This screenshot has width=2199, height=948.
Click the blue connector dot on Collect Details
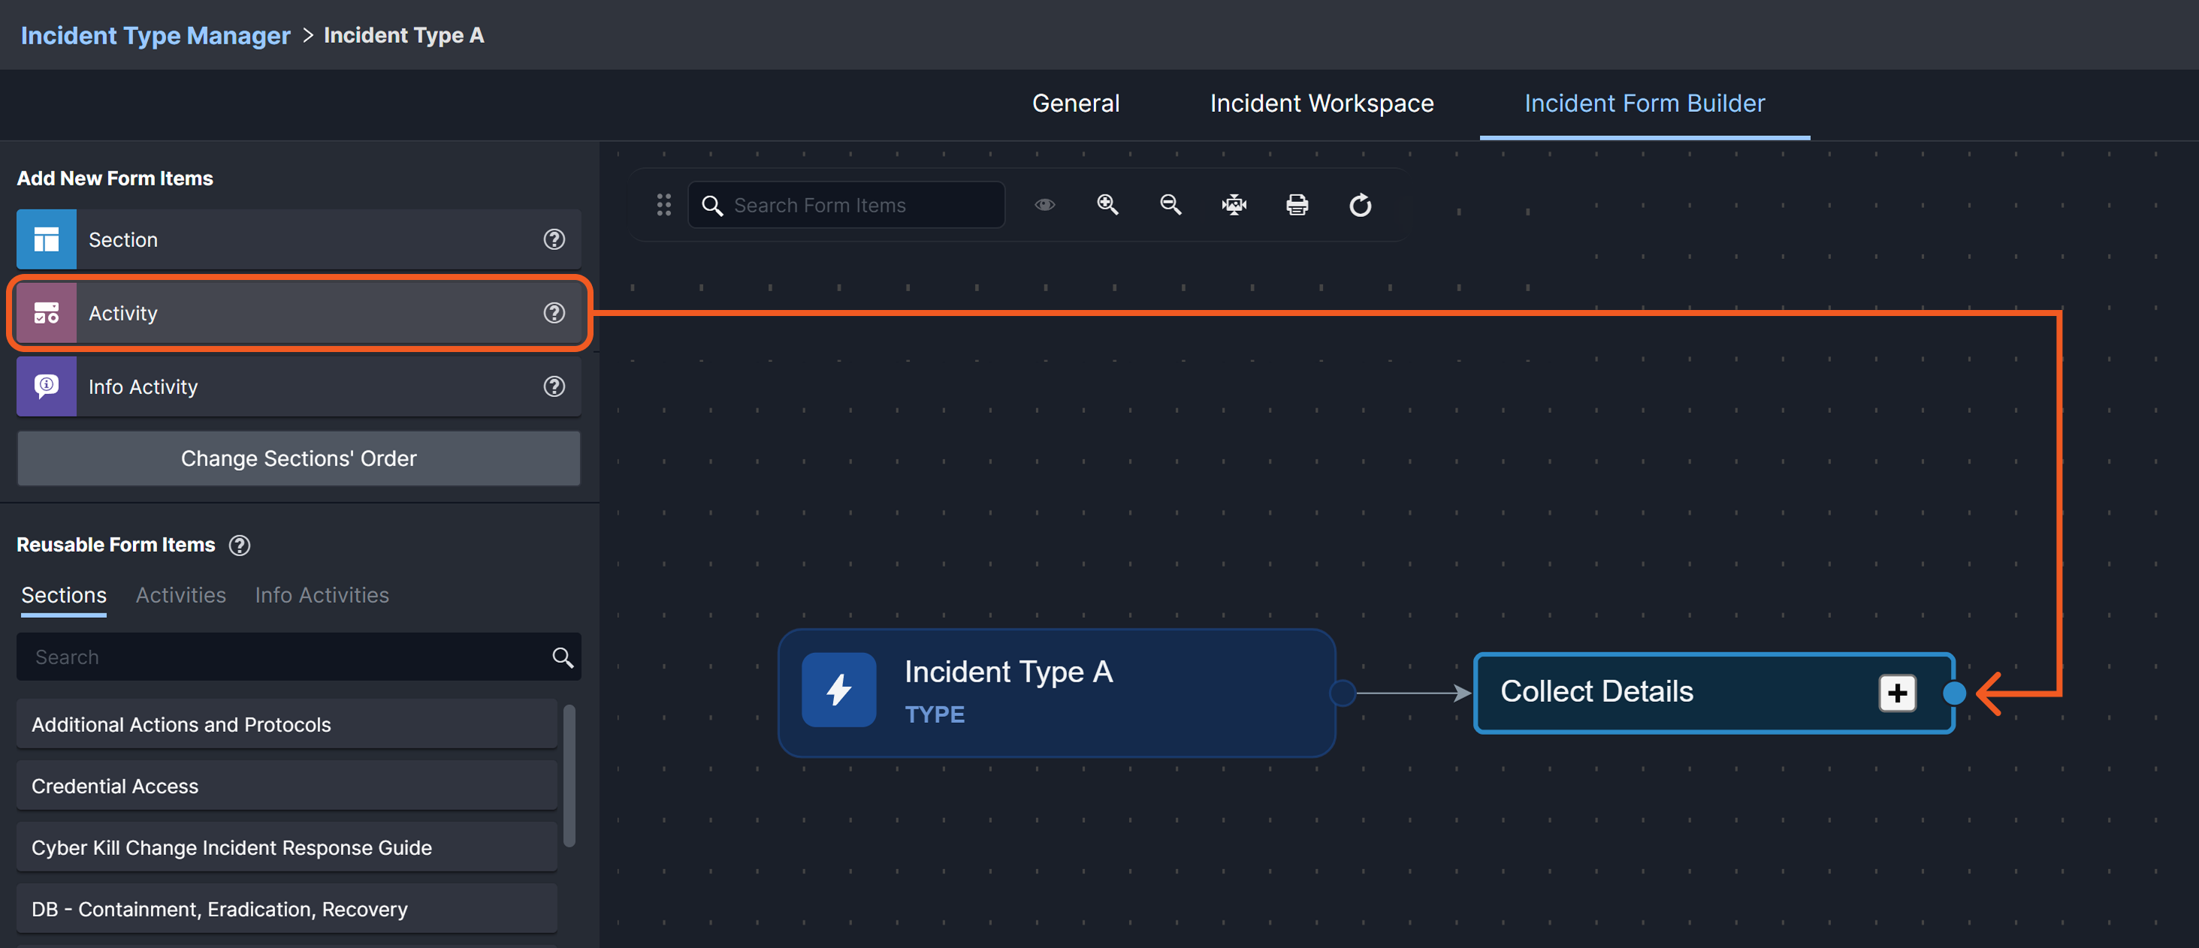click(x=1954, y=692)
